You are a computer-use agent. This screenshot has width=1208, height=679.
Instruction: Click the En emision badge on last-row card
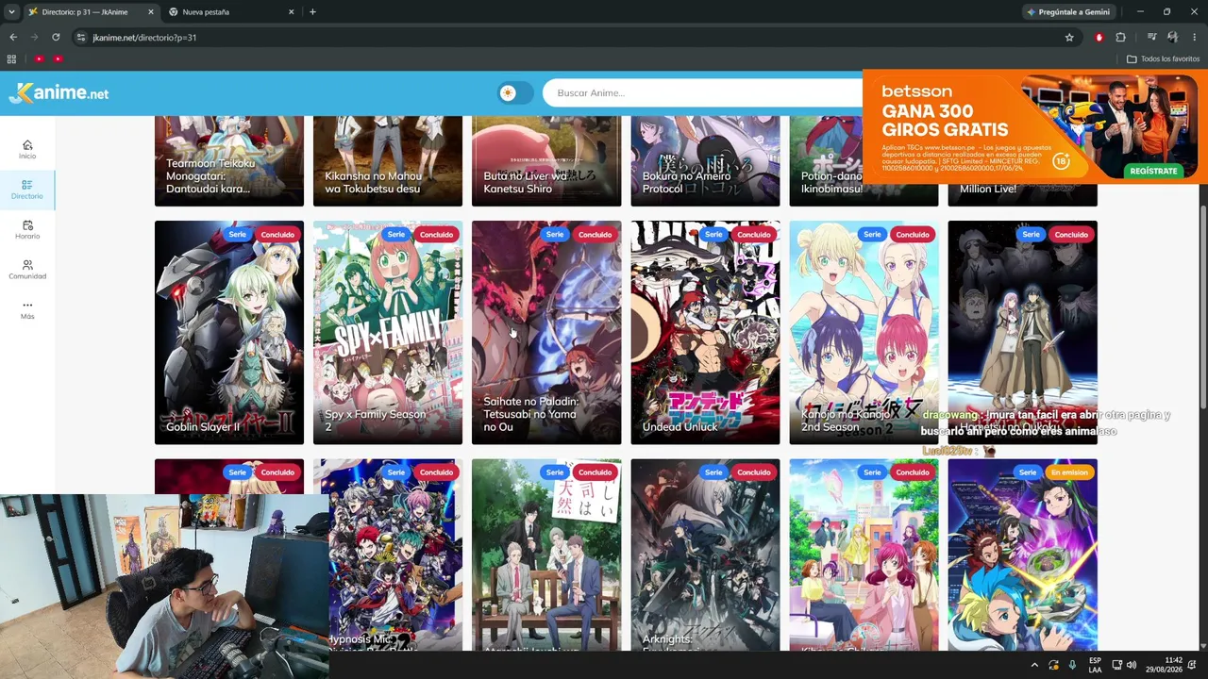click(x=1069, y=472)
